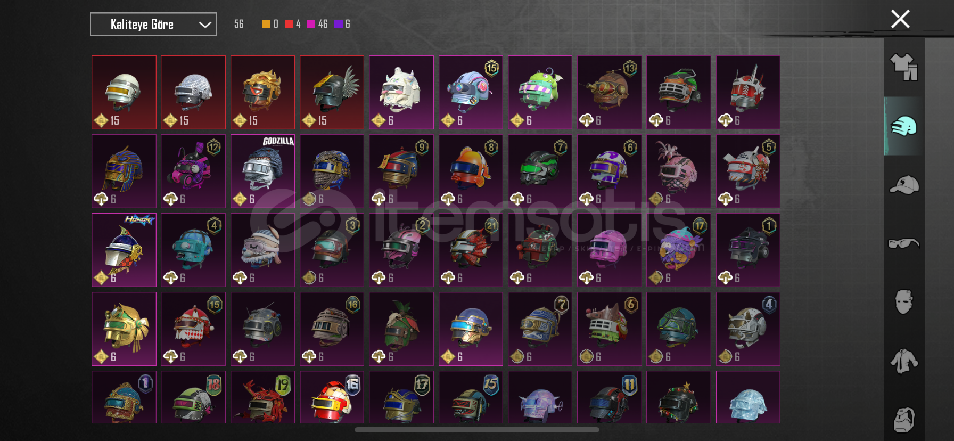Click the purple quality count indicator
The image size is (954, 441).
point(342,24)
